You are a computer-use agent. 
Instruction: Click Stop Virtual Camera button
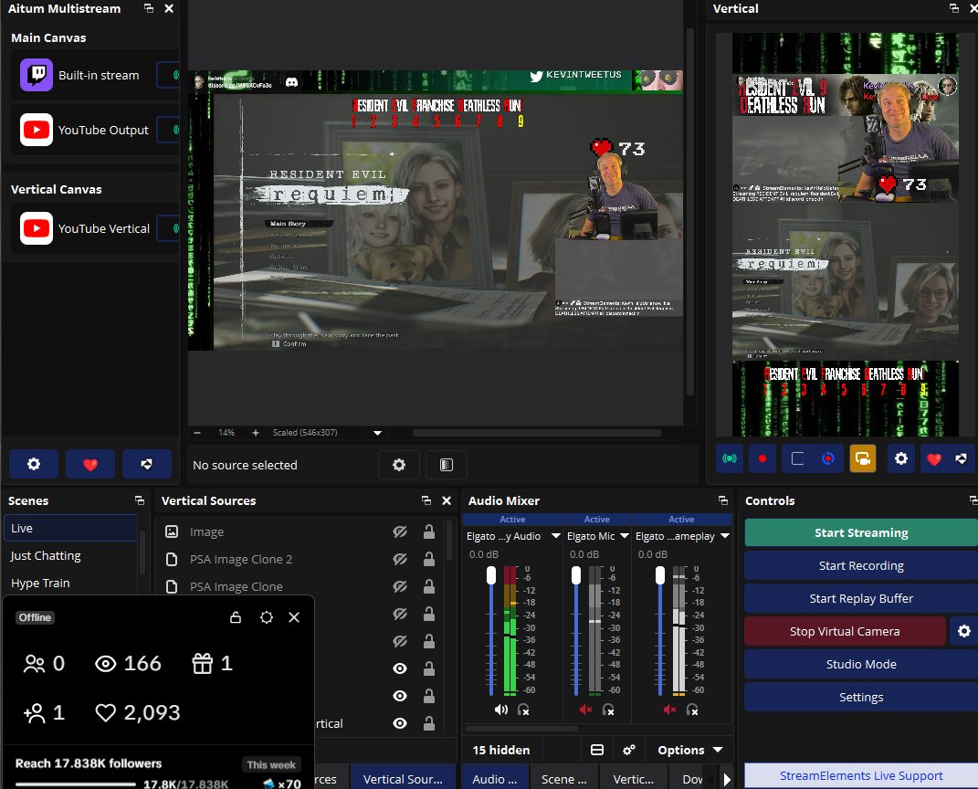[845, 631]
